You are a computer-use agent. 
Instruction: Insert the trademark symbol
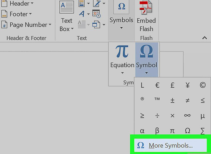point(157,100)
